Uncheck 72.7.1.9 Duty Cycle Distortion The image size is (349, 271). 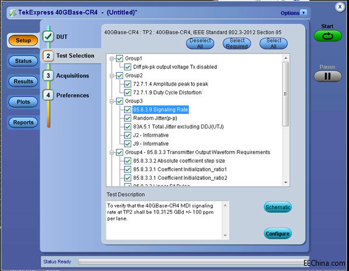[127, 92]
